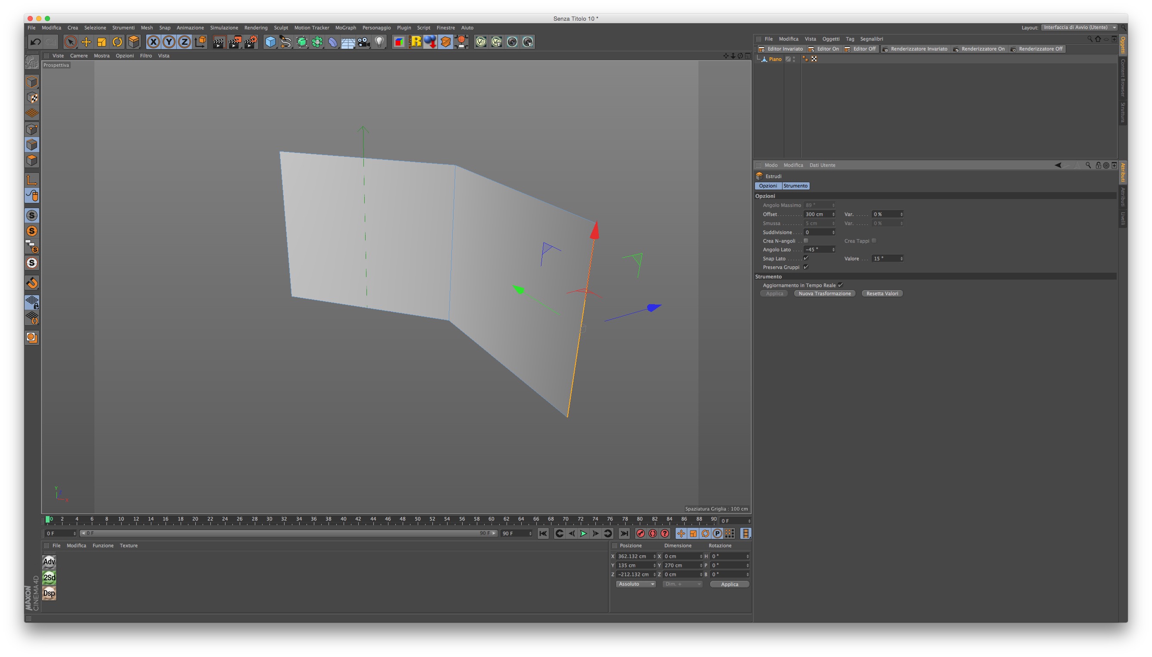
Task: Add a Light object
Action: pos(379,42)
